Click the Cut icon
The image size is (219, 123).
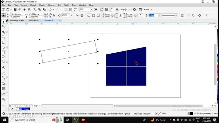point(35,10)
